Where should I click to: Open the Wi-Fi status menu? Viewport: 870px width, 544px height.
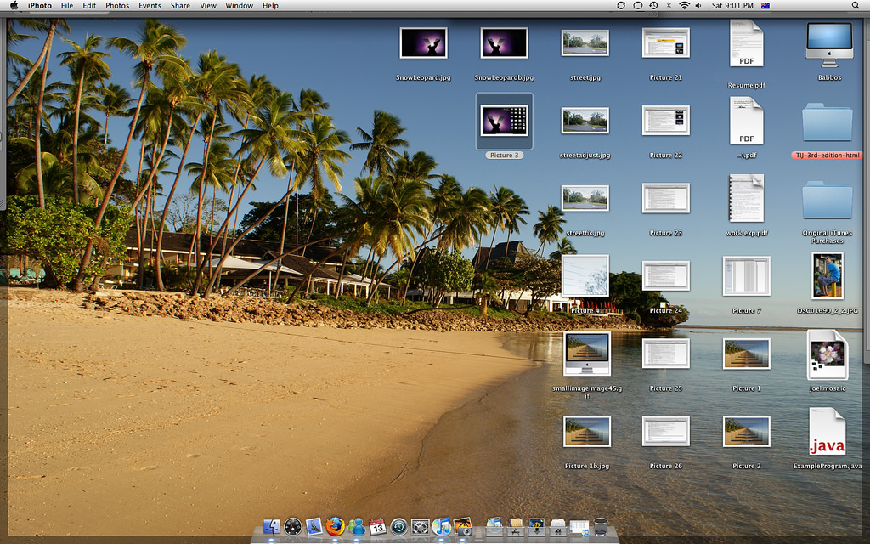click(683, 5)
